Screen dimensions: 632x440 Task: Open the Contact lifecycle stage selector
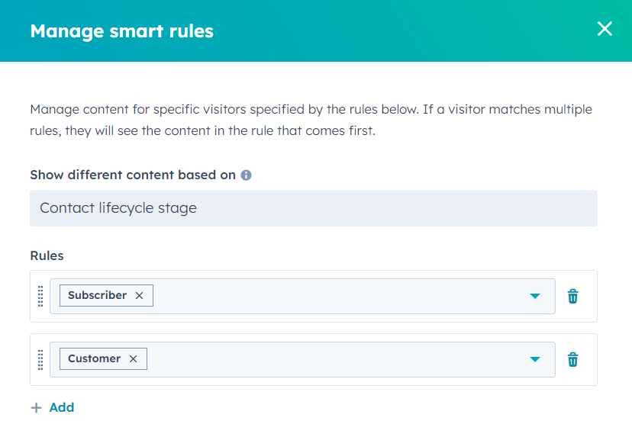(313, 207)
